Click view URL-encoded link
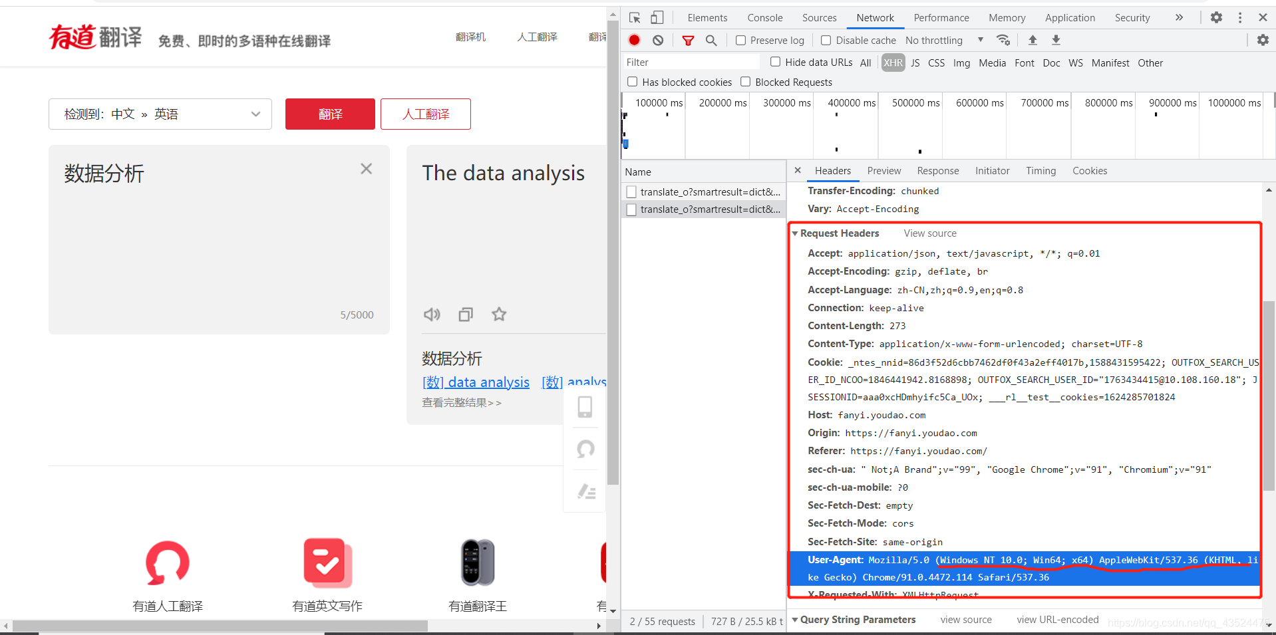The width and height of the screenshot is (1276, 635). pos(1058,620)
